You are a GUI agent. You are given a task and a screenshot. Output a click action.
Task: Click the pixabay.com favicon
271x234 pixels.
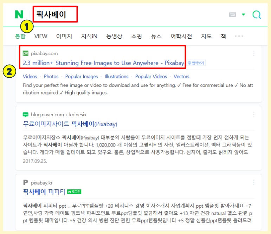point(26,53)
